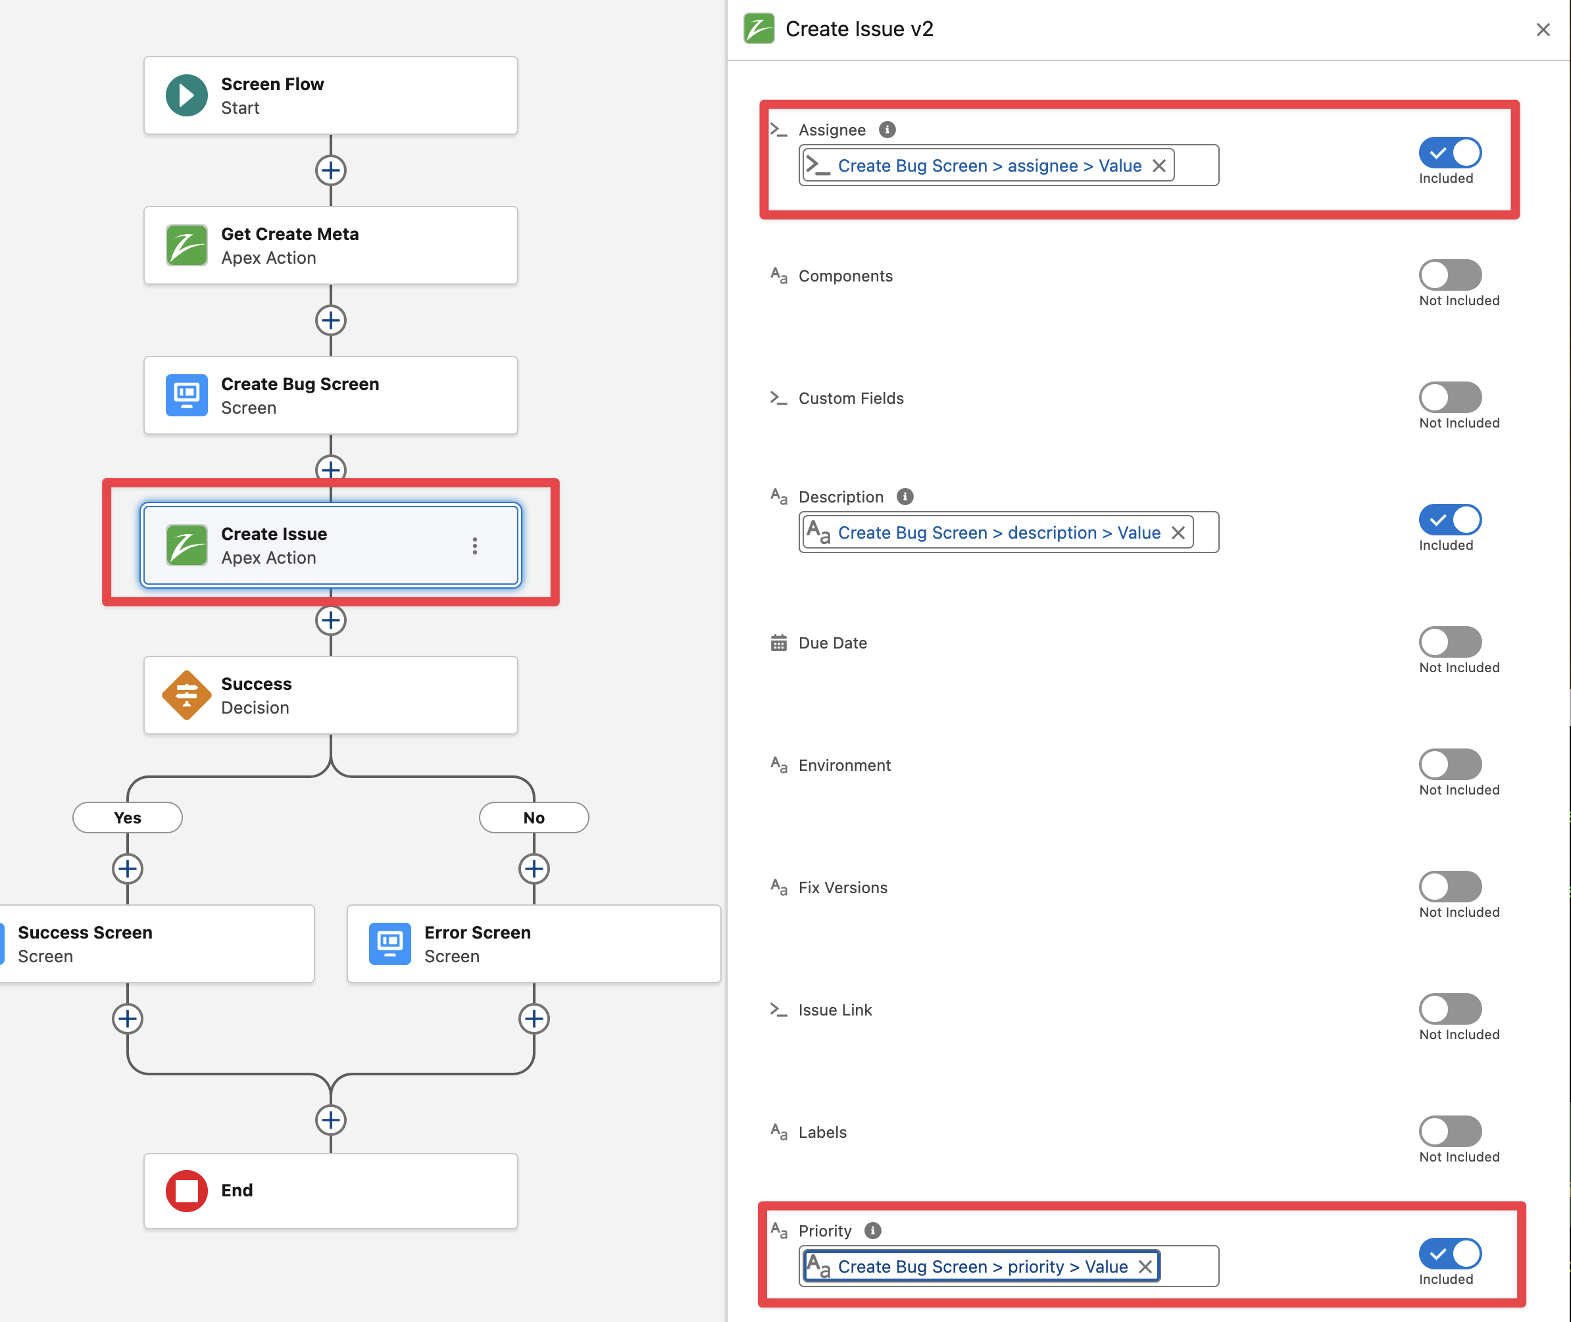Close the Create Issue v2 panel
This screenshot has width=1571, height=1322.
click(1543, 30)
